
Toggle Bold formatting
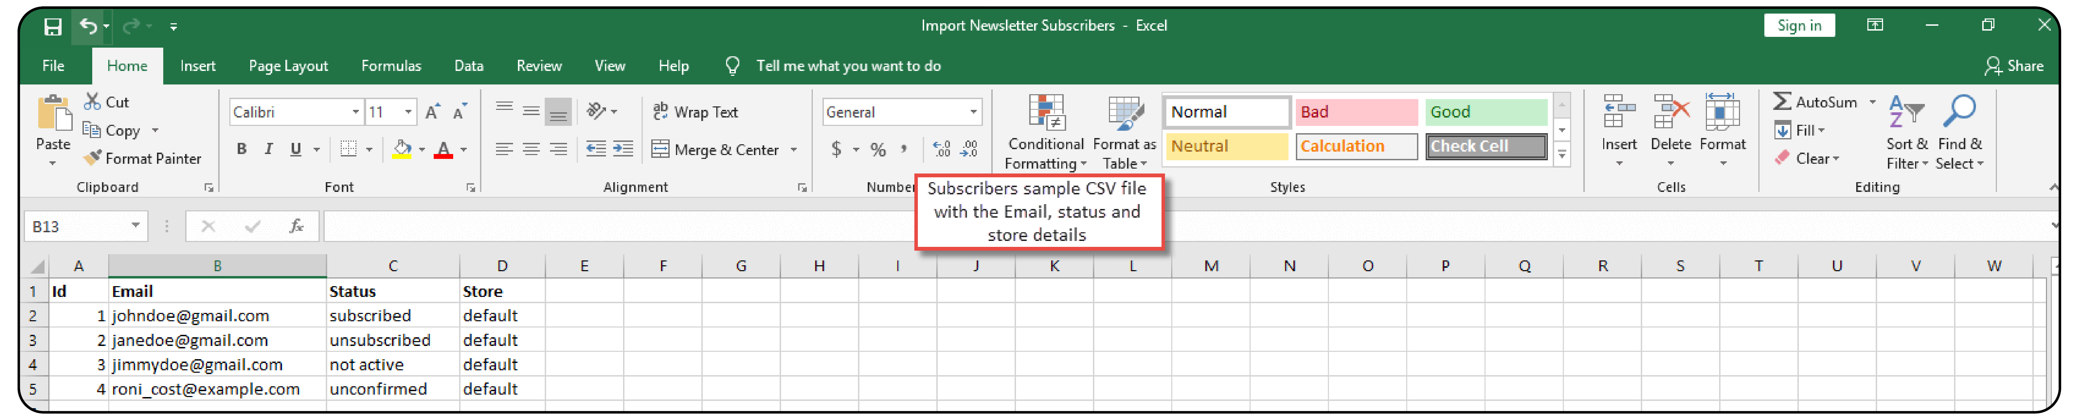point(241,149)
